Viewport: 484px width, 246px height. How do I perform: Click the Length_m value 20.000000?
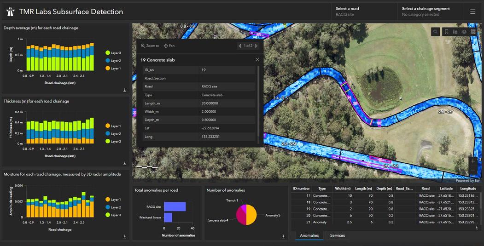tap(210, 103)
